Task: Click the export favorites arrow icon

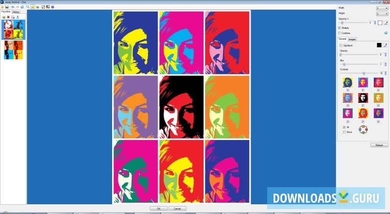Action: click(x=18, y=17)
